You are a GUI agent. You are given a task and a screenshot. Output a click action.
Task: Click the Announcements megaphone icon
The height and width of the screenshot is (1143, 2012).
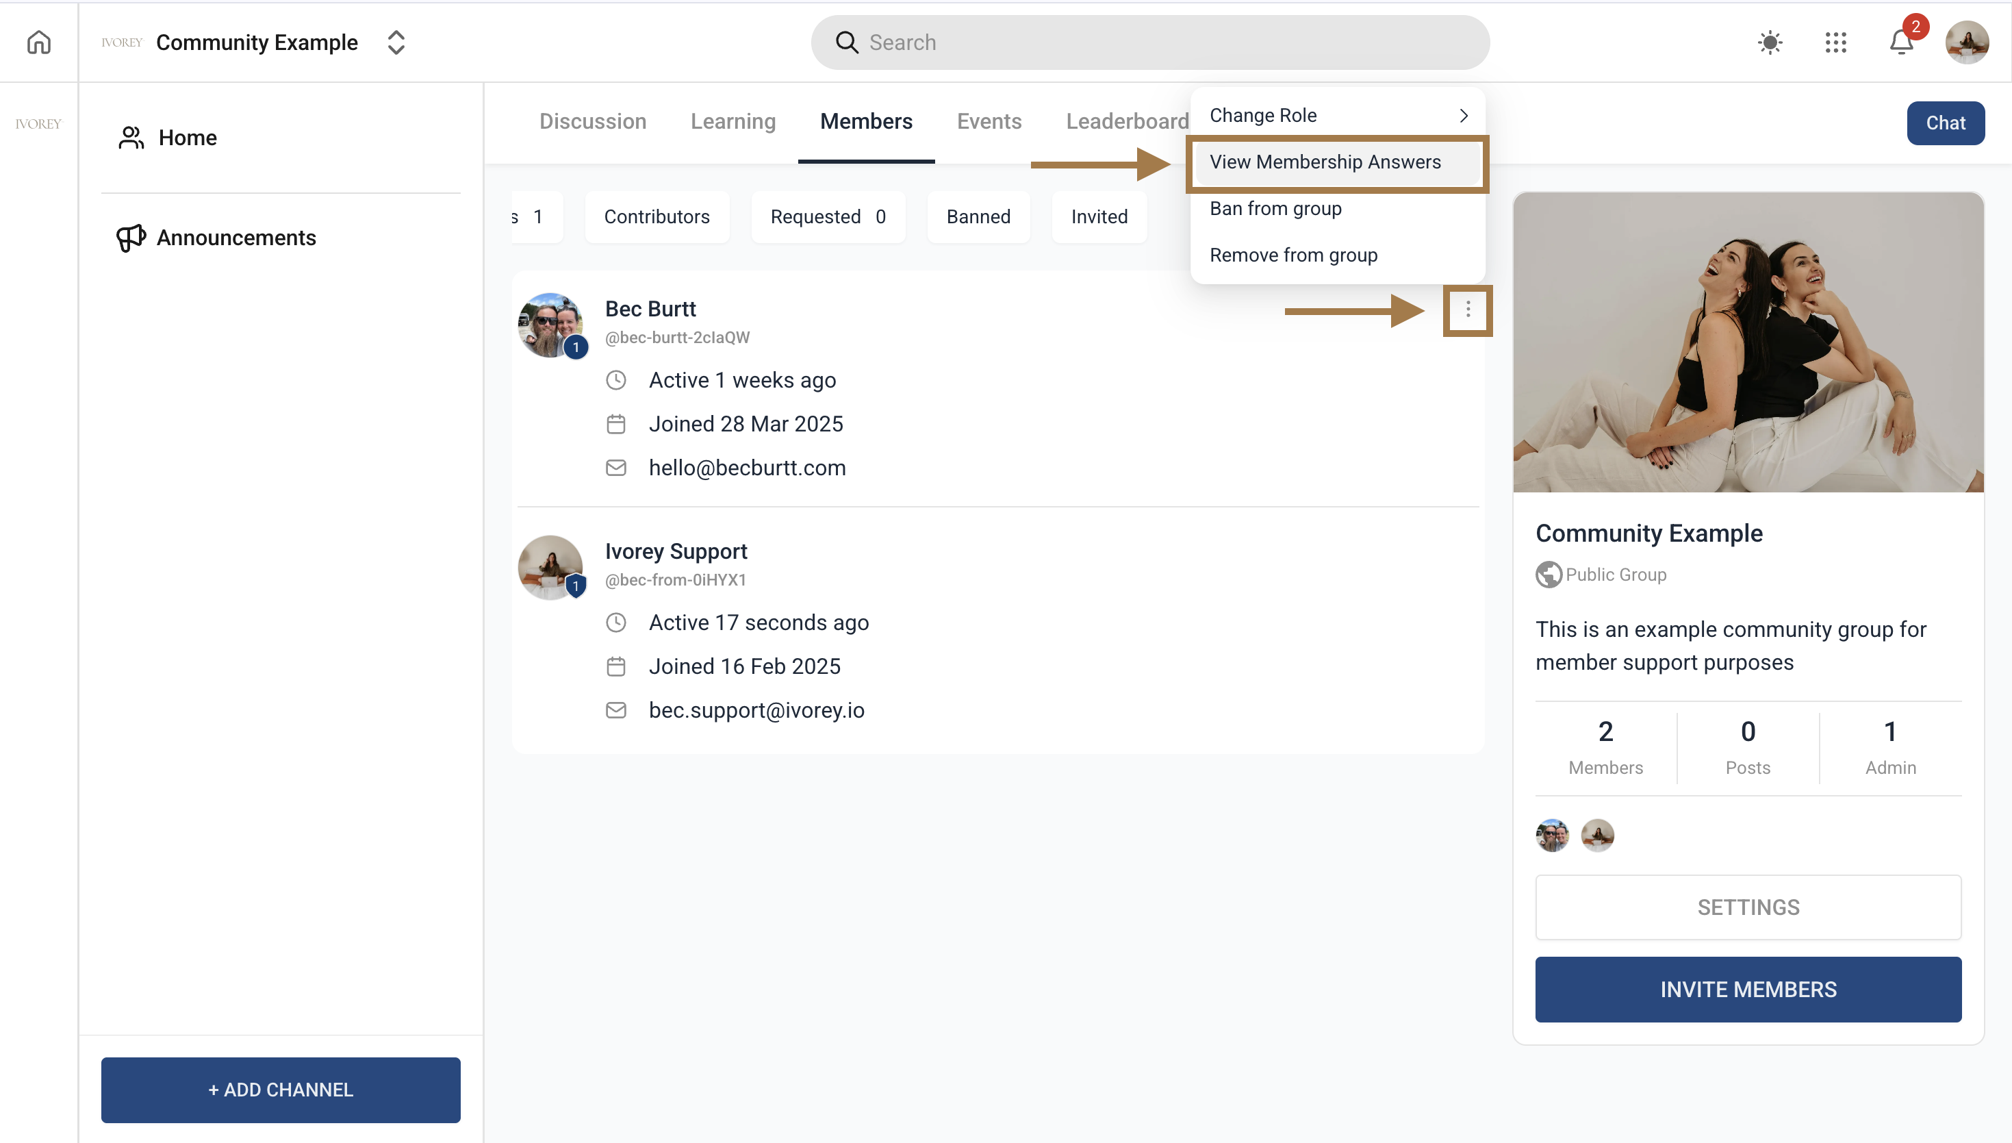130,238
